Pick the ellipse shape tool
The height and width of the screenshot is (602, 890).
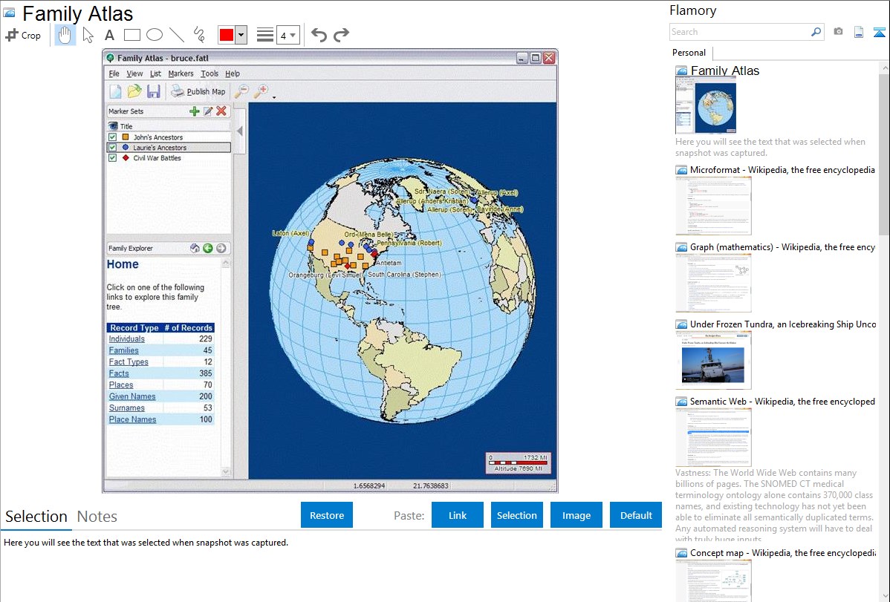pos(155,35)
